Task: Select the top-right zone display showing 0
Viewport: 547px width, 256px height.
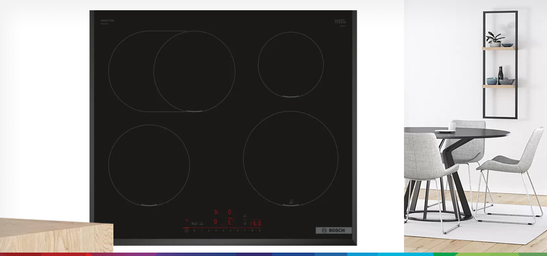Action: pos(230,212)
